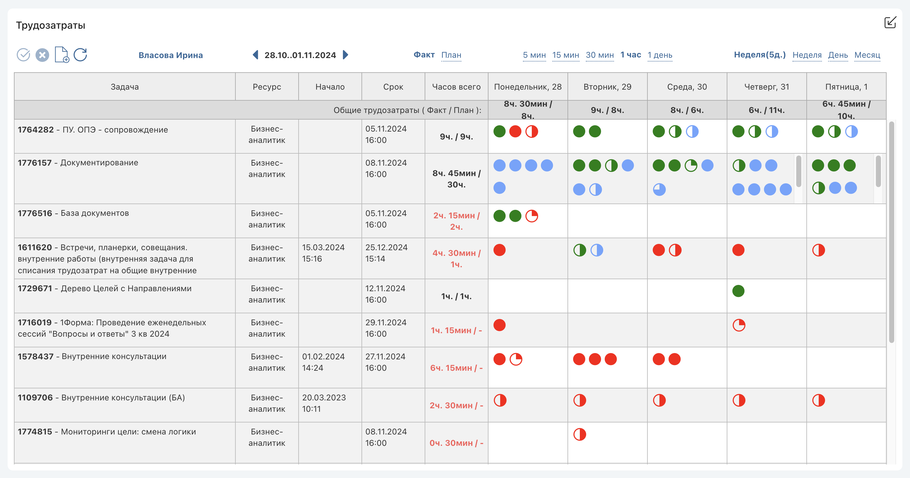Go to previous week arrow

255,55
